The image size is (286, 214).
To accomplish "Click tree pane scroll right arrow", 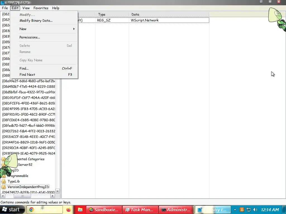I will tap(53, 196).
